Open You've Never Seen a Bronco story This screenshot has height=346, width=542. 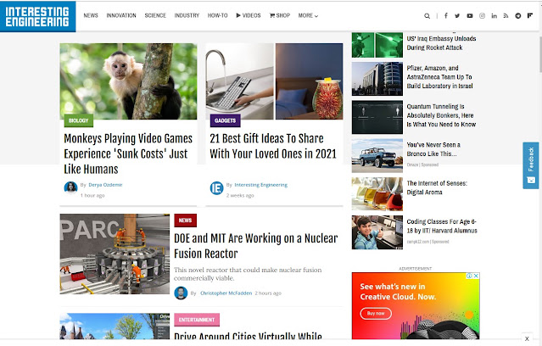pos(433,149)
